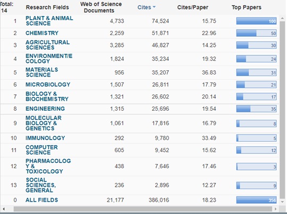The width and height of the screenshot is (287, 214).
Task: Click the Chemistry Top Papers bar showing 50
Action: (256, 33)
